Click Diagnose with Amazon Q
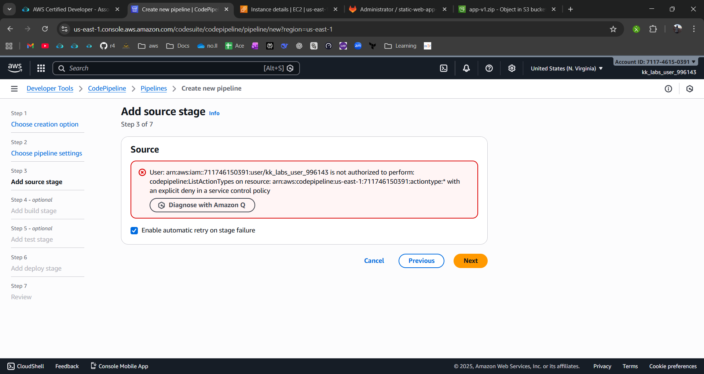 202,205
